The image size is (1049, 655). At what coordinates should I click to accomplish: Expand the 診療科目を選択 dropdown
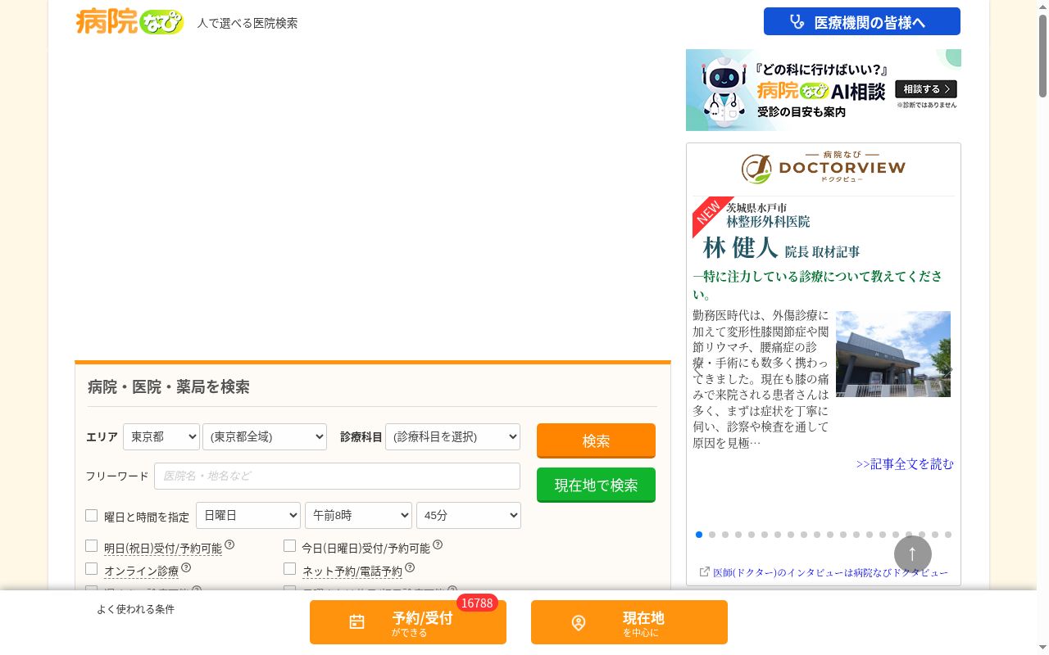click(452, 436)
